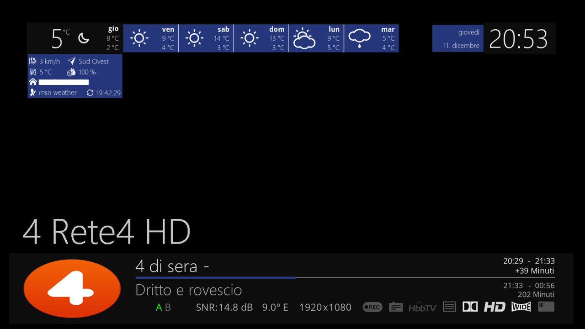Click the giovedì weekday label

469,32
